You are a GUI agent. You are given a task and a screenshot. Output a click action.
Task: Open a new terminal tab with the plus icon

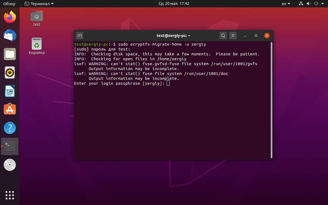80,36
